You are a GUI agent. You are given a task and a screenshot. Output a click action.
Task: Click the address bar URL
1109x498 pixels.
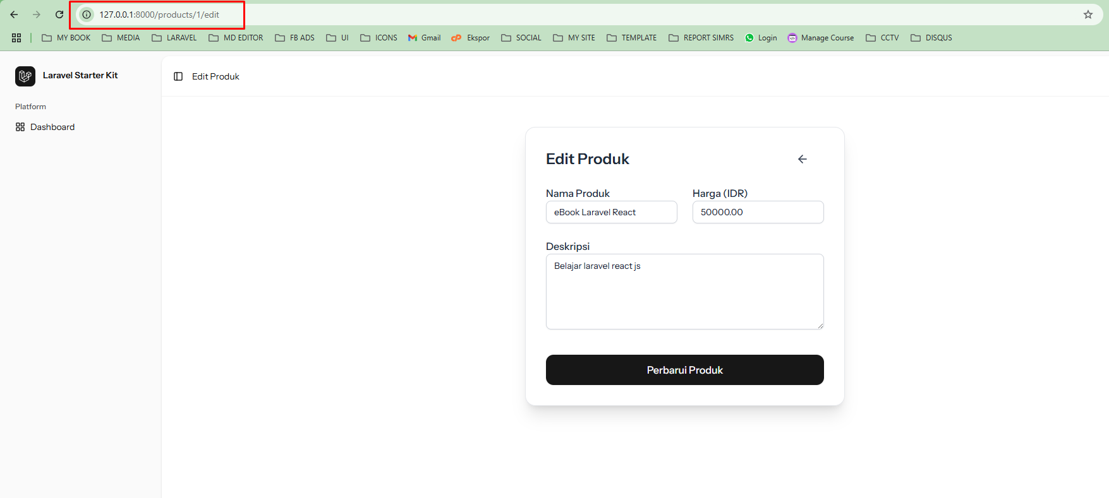[x=159, y=15]
